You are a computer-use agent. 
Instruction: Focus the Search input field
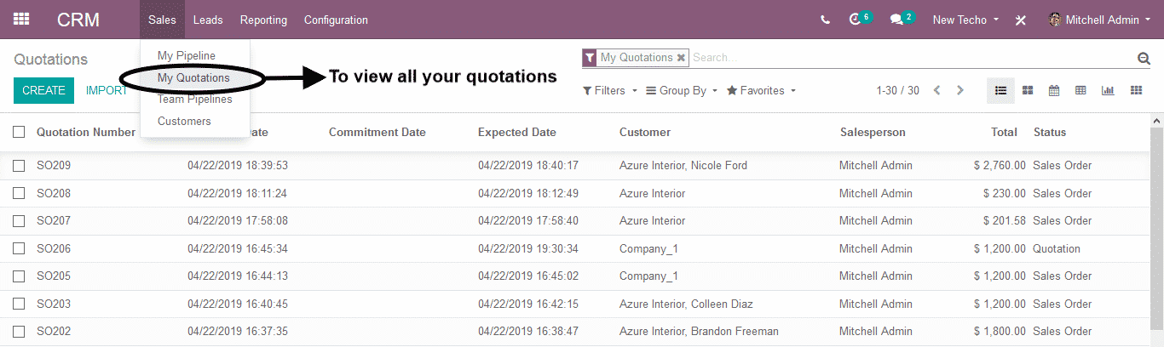tap(912, 58)
